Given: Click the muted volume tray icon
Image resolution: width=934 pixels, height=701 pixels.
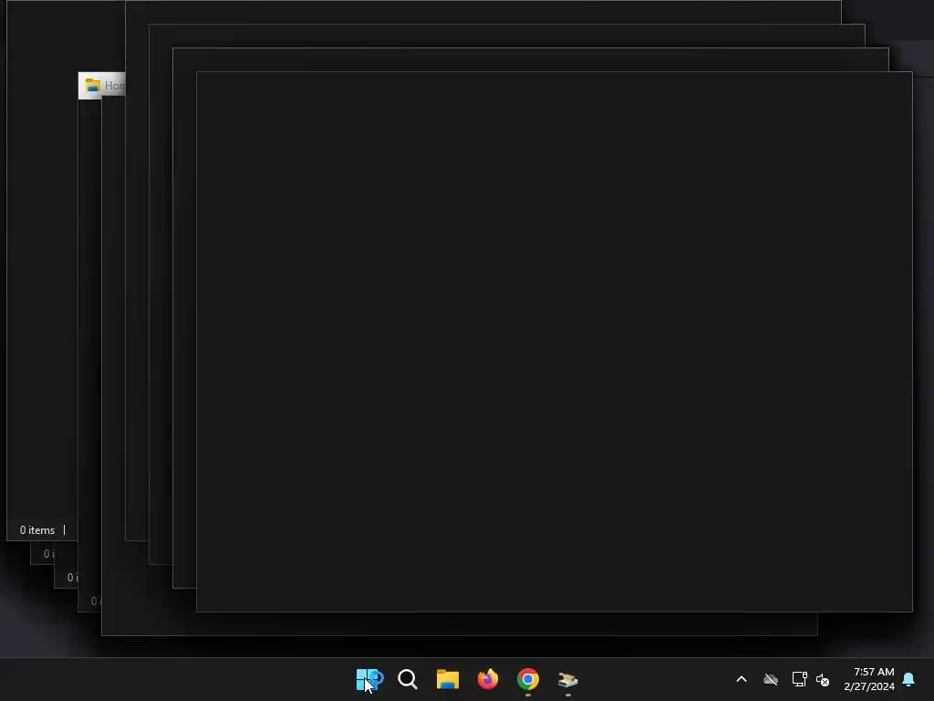Looking at the screenshot, I should pyautogui.click(x=823, y=679).
